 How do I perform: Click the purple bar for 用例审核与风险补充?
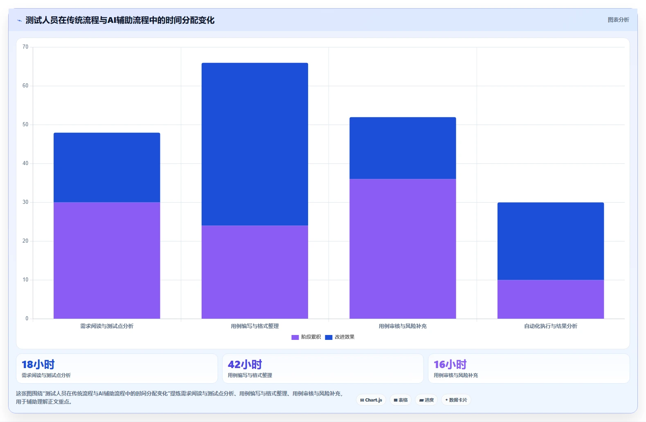(x=403, y=249)
